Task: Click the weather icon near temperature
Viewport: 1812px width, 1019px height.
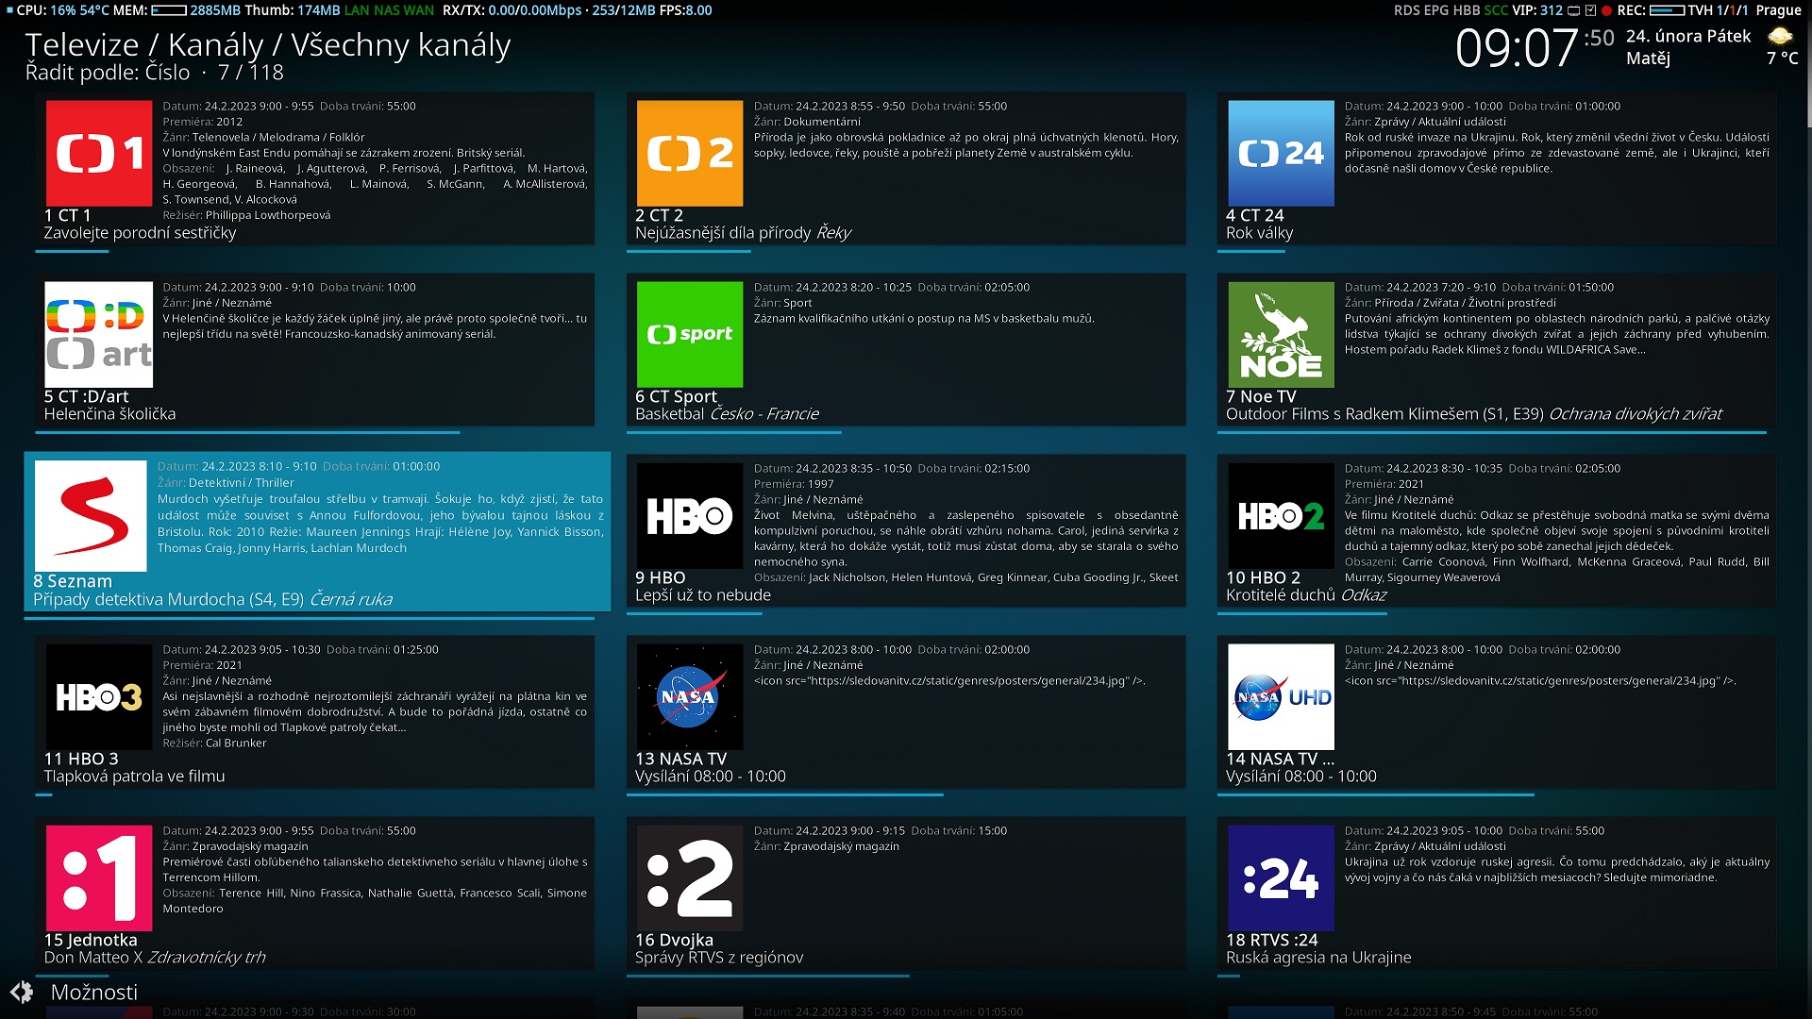Action: click(x=1780, y=37)
